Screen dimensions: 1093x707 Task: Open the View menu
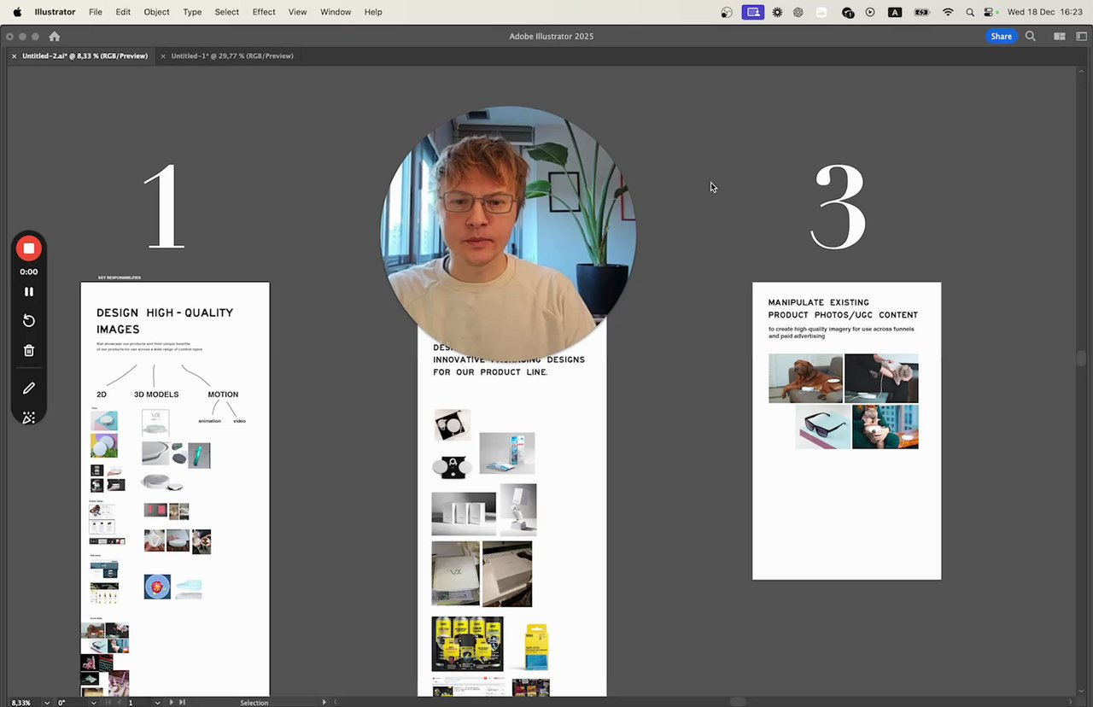(297, 12)
